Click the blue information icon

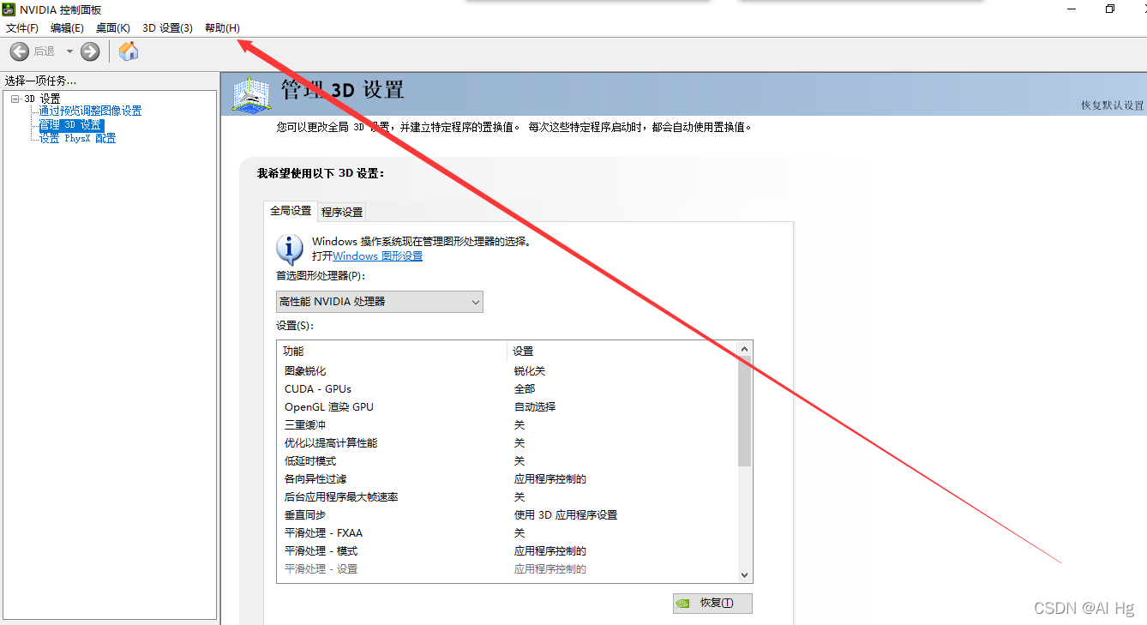[x=290, y=249]
